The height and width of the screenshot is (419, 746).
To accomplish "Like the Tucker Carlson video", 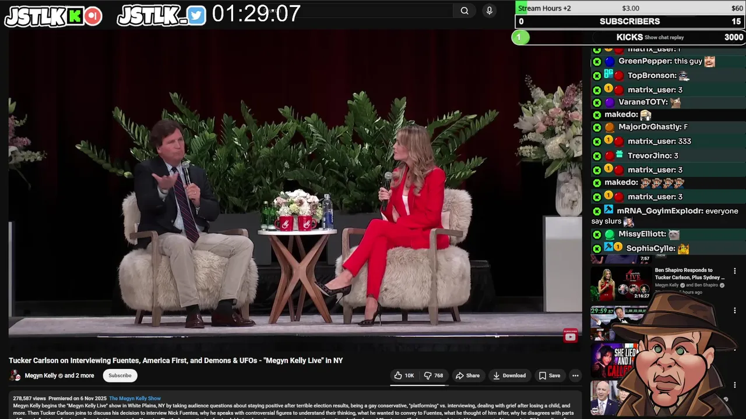I will 404,375.
